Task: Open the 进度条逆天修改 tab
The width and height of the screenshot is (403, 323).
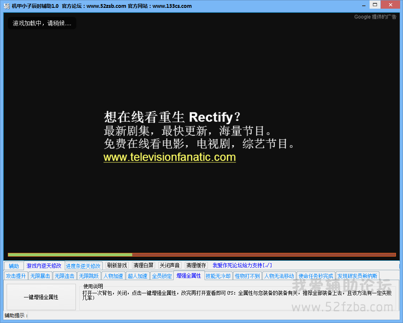Action: click(x=83, y=266)
